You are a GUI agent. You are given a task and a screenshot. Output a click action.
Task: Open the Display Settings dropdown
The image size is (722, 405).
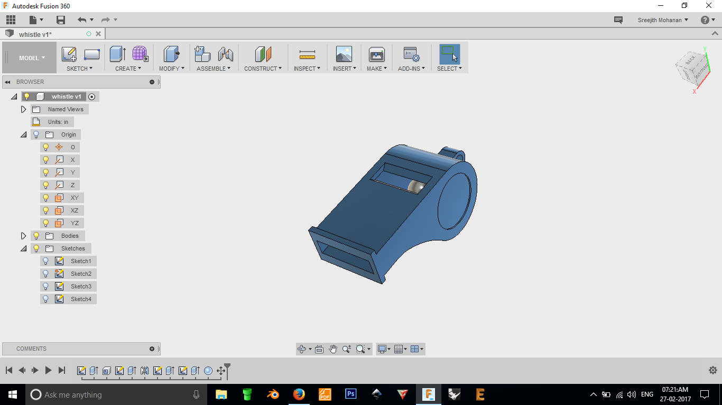pyautogui.click(x=384, y=349)
